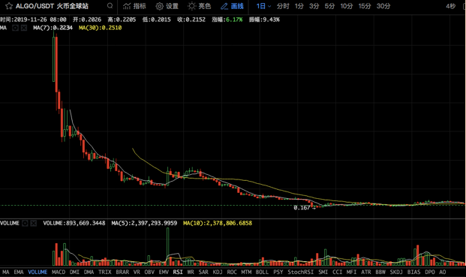Screen dimensions: 466x277
Task: Open VOLUME indicator settings gear icon
Action: point(25,223)
